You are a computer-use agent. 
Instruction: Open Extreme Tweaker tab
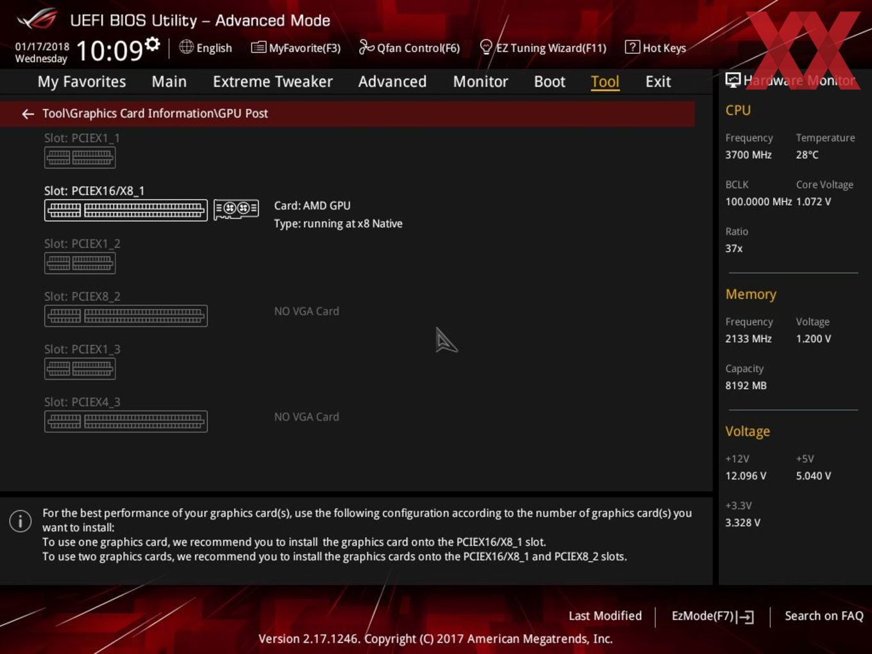pyautogui.click(x=272, y=81)
